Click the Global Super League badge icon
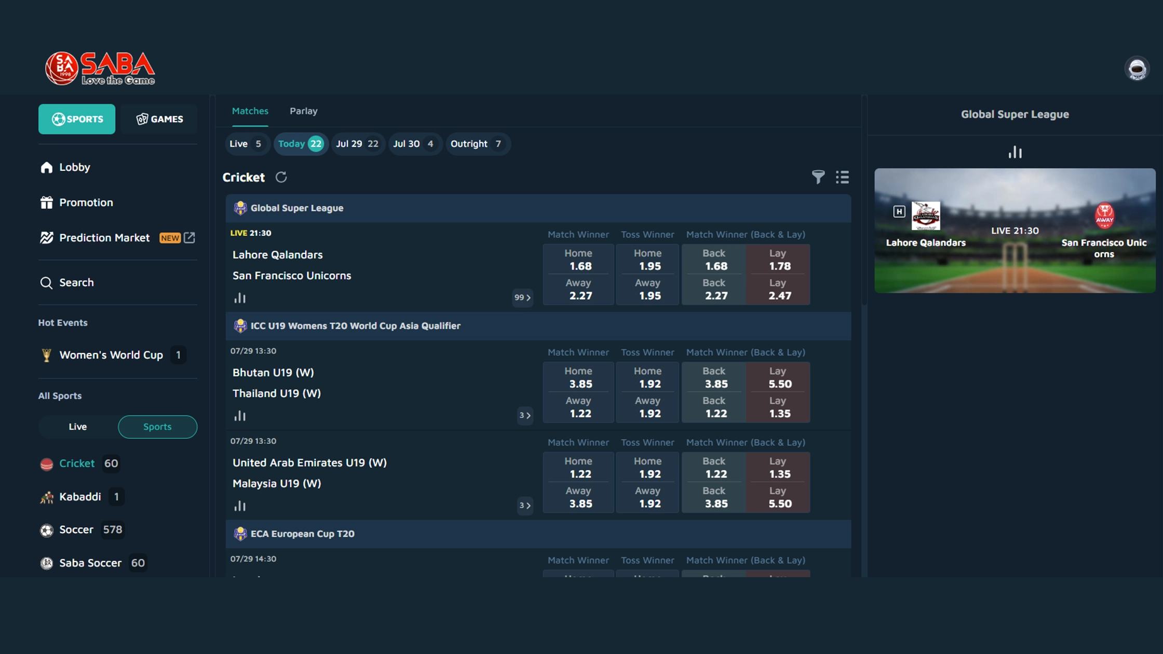1163x654 pixels. (x=240, y=208)
